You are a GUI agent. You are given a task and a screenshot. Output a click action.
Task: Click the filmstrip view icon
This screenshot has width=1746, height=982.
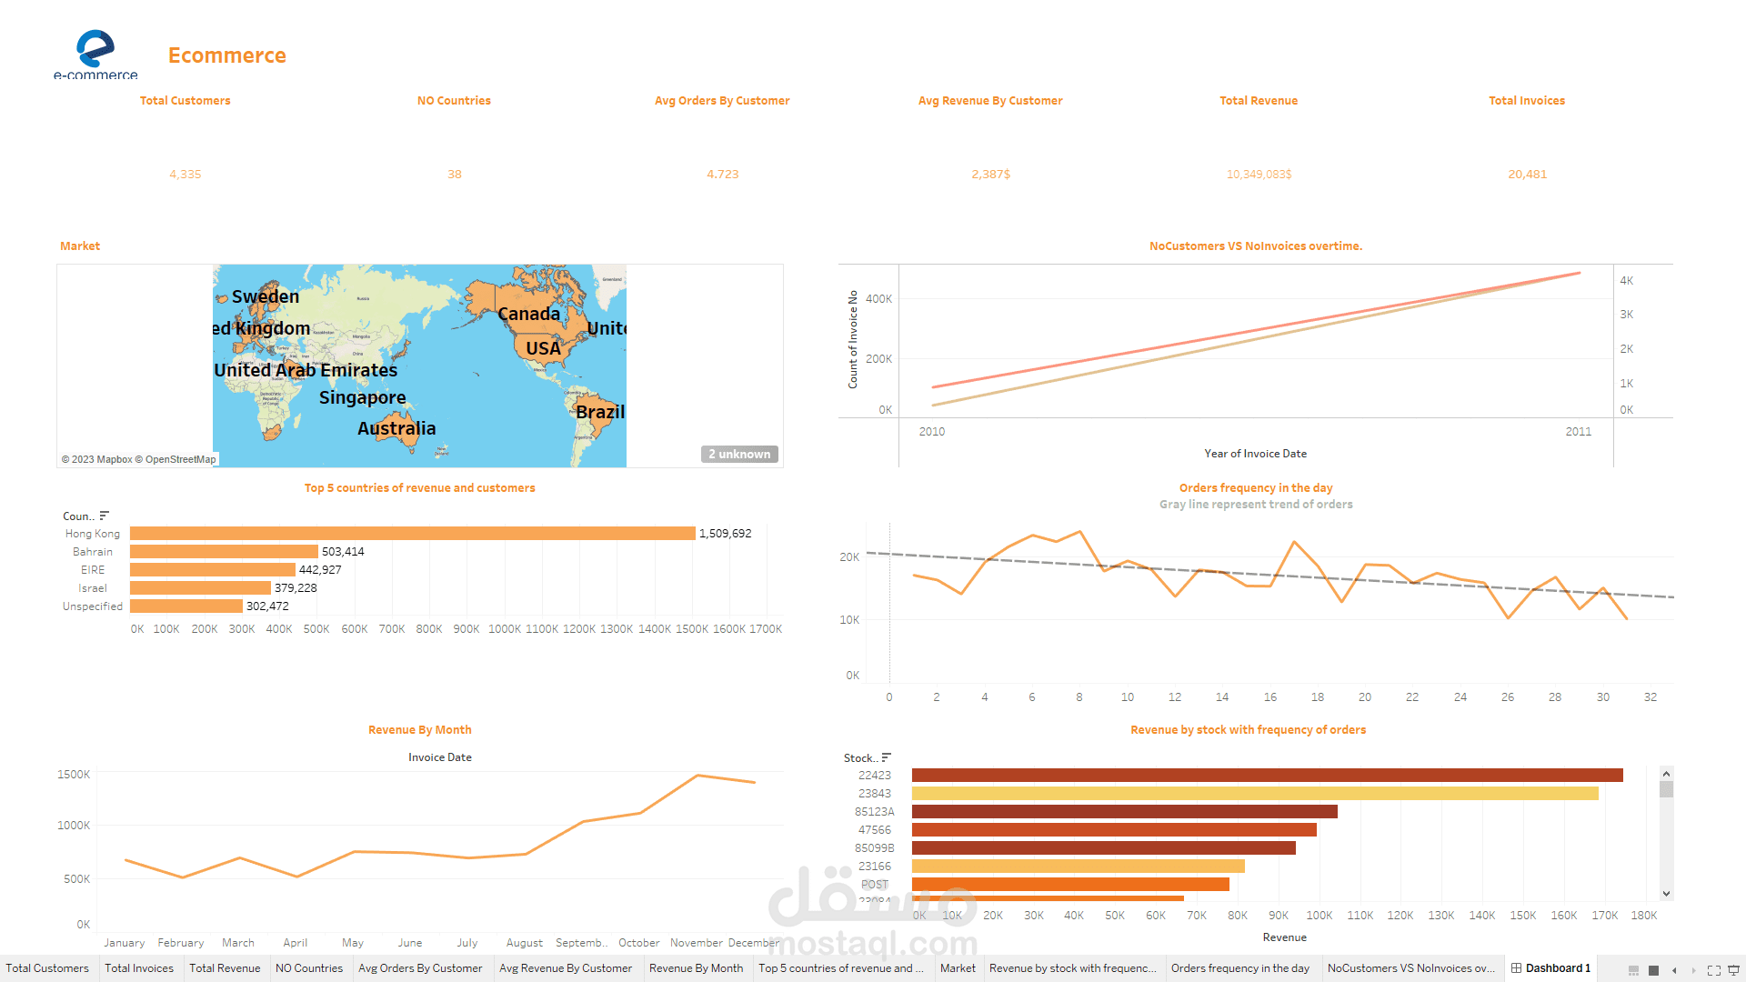pos(1634,970)
